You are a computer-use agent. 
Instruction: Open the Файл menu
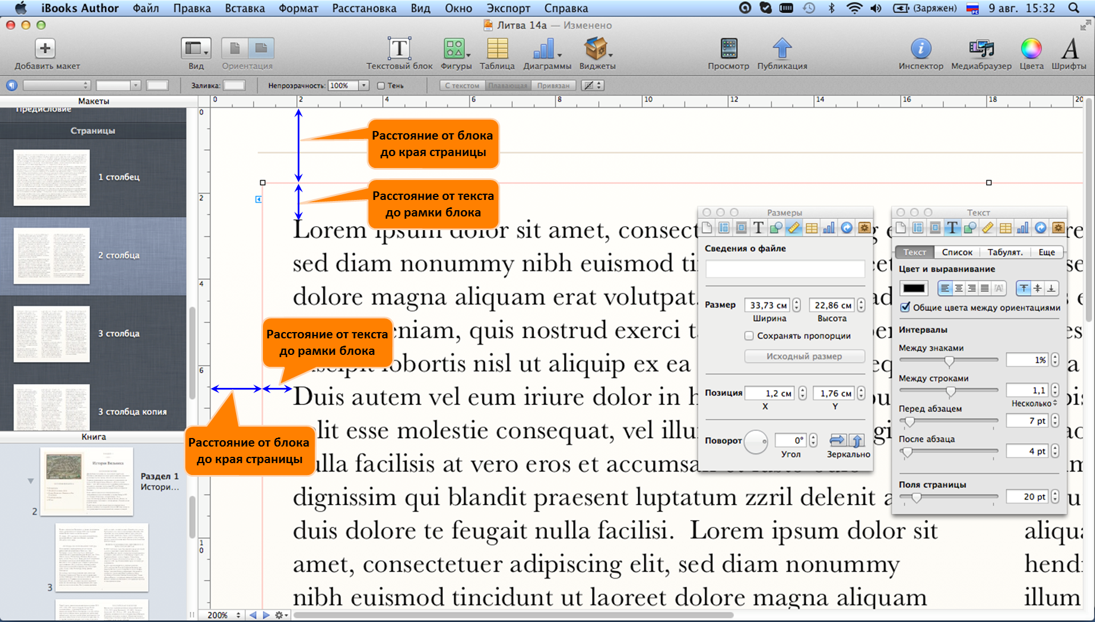(145, 8)
